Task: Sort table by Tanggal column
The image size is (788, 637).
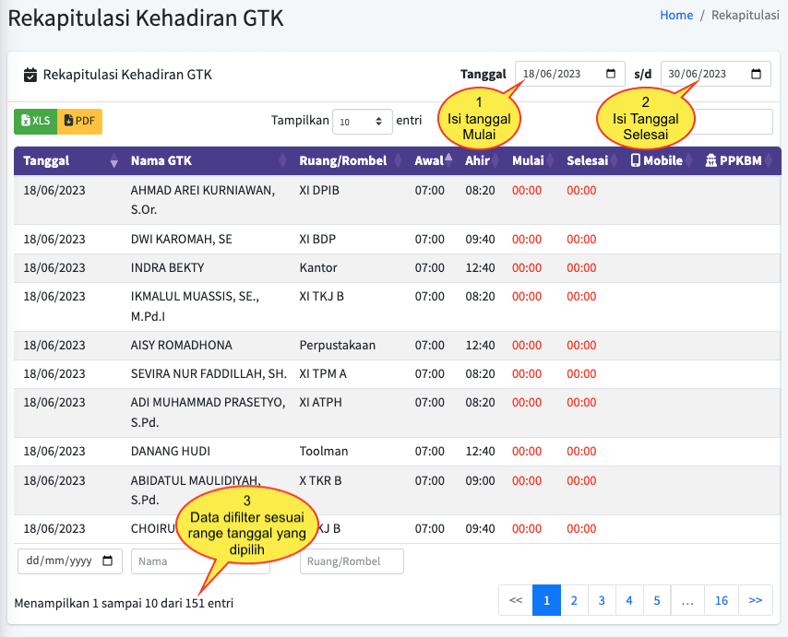Action: (68, 160)
